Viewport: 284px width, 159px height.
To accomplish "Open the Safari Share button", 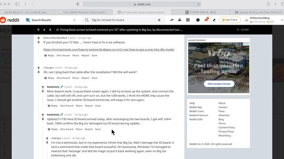I will pos(268,4).
